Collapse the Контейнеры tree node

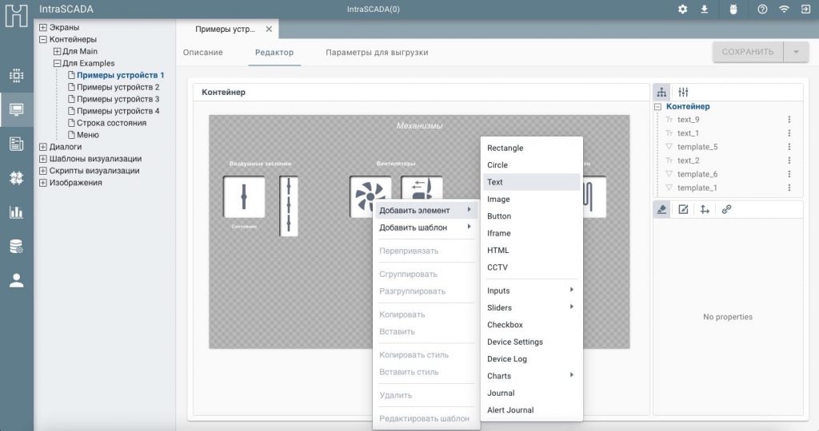coord(43,40)
